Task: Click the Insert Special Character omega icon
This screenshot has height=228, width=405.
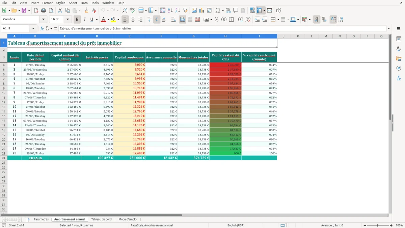Action: click(x=218, y=10)
